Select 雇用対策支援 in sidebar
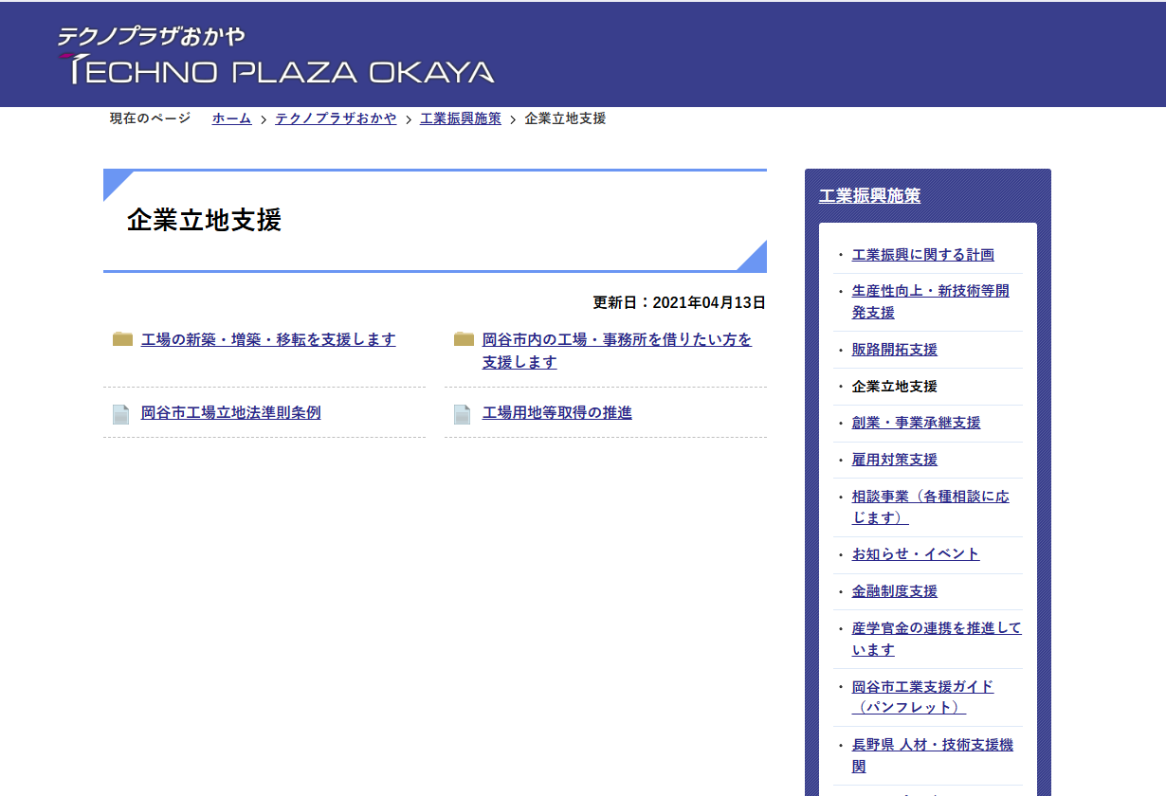1166x796 pixels. tap(895, 460)
